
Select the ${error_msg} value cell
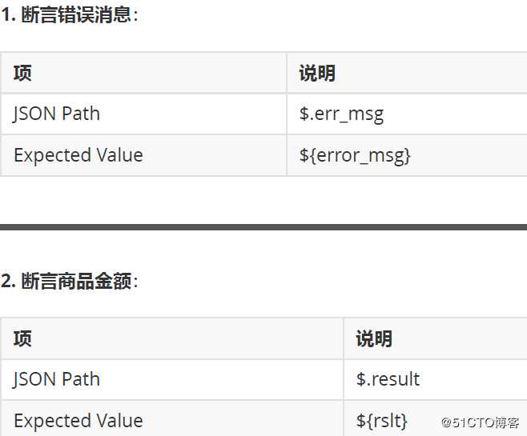tap(355, 155)
